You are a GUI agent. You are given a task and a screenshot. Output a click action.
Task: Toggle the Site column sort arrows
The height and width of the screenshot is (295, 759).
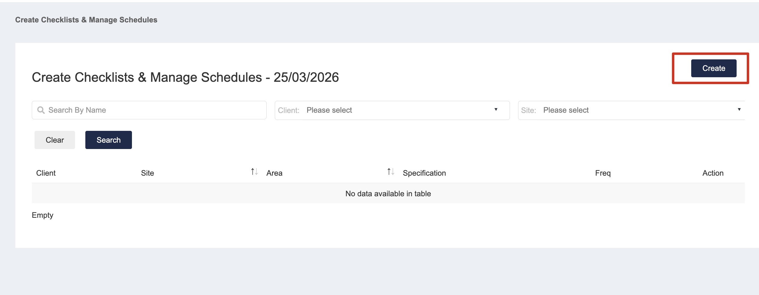254,172
